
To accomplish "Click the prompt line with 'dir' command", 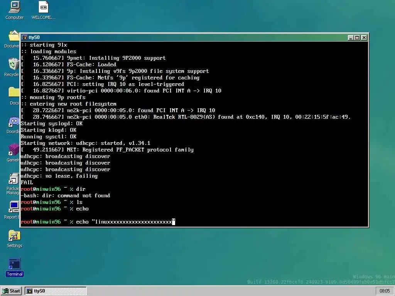I will [x=53, y=189].
